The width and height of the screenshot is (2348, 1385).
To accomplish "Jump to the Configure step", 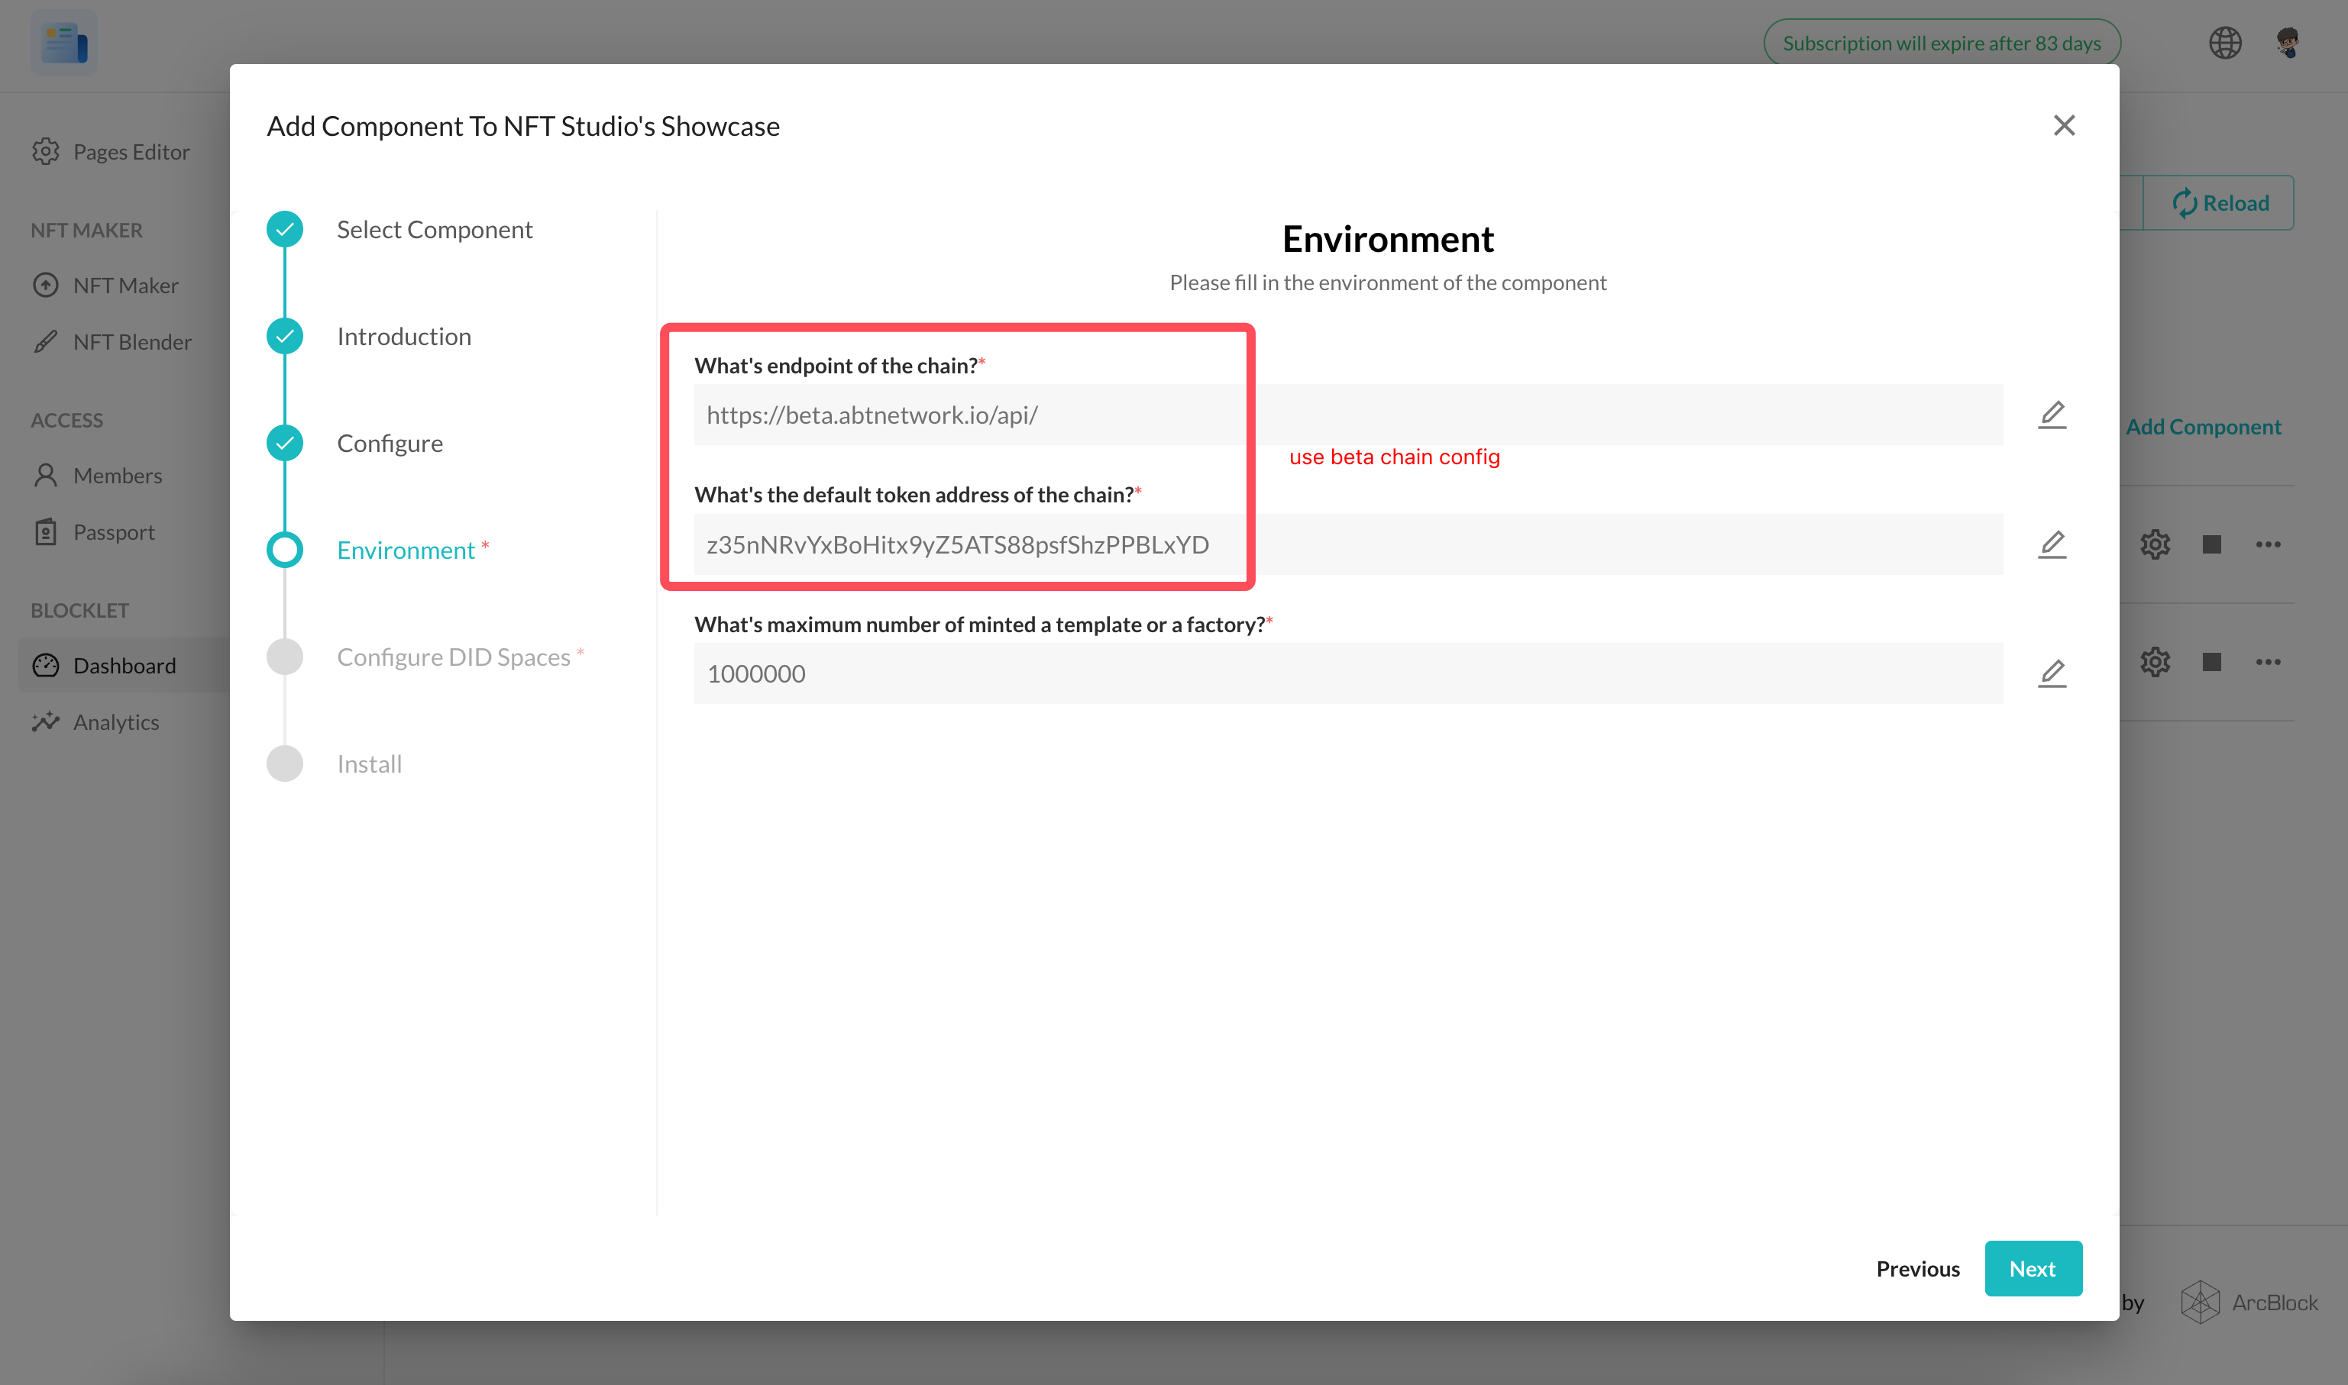I will pos(390,444).
